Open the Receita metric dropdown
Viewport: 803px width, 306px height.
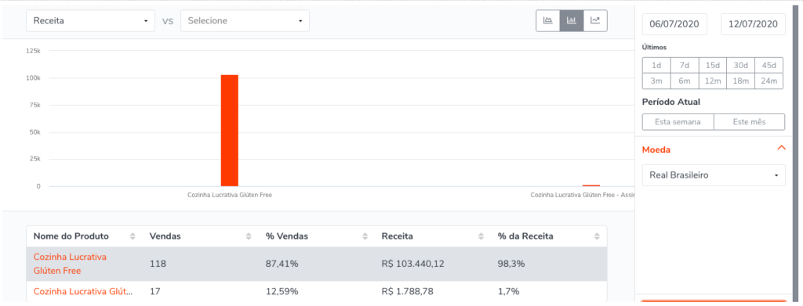pyautogui.click(x=91, y=21)
